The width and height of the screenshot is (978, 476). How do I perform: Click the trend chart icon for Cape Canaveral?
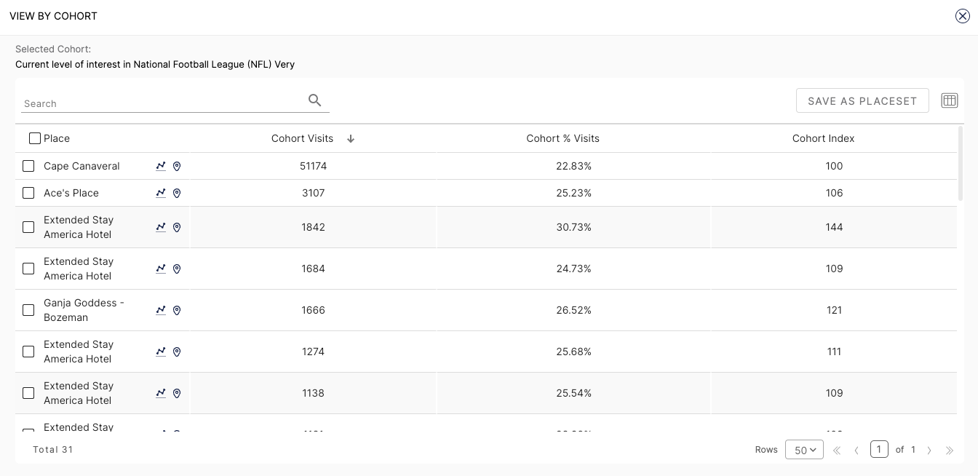tap(161, 166)
